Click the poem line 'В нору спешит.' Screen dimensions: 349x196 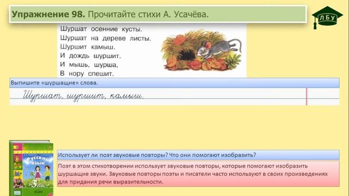point(87,73)
